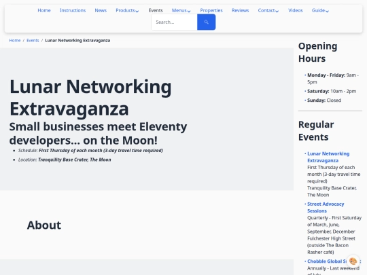Click the 'Regular Events' sidebar heading
This screenshot has width=367, height=275.
point(316,131)
